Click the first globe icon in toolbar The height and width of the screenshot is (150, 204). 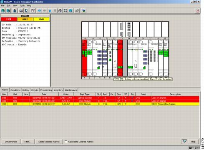tap(3, 10)
